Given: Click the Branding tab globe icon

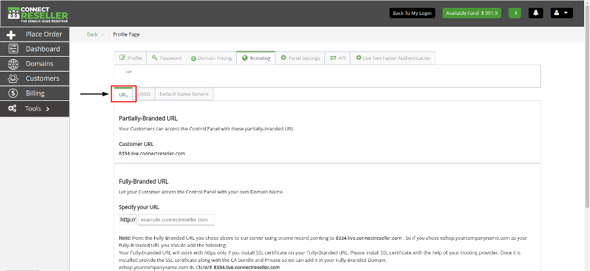Looking at the screenshot, I should click(x=245, y=58).
